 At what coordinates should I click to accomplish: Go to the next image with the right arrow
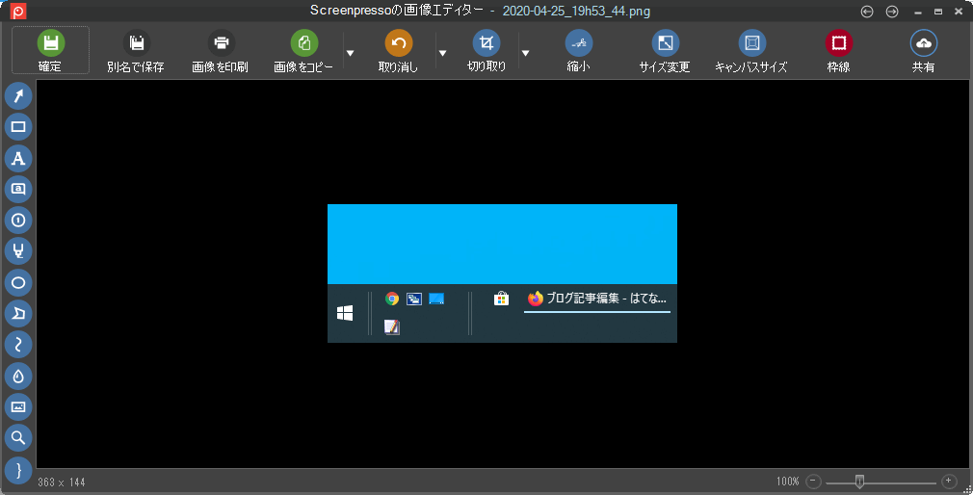tap(892, 12)
